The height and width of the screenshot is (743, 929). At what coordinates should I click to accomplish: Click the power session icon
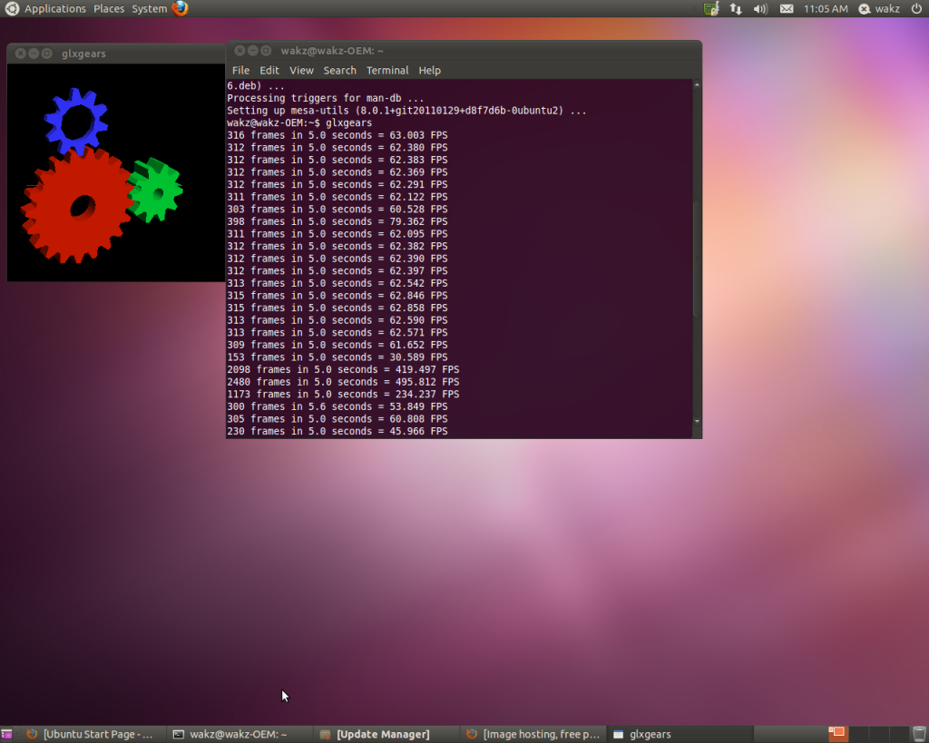pyautogui.click(x=915, y=8)
